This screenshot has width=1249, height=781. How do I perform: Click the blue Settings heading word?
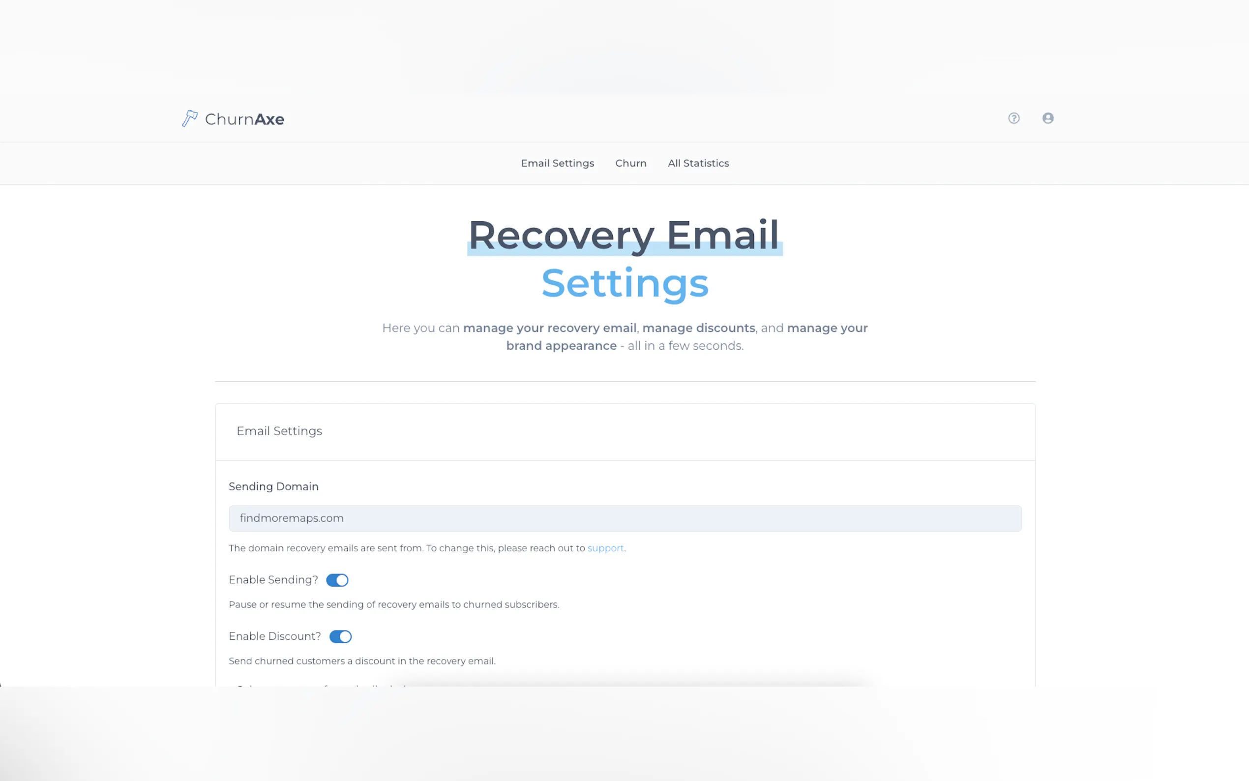[625, 283]
